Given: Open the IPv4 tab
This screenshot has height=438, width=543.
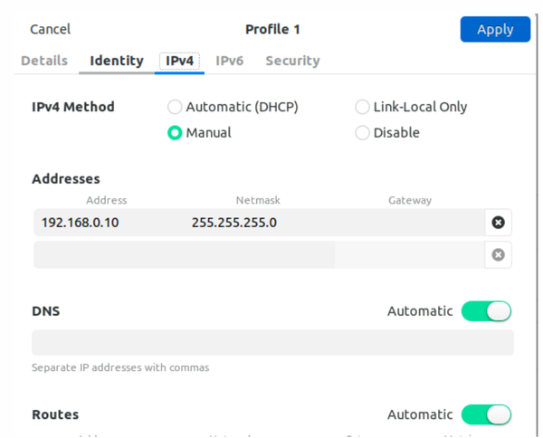Looking at the screenshot, I should 179,61.
